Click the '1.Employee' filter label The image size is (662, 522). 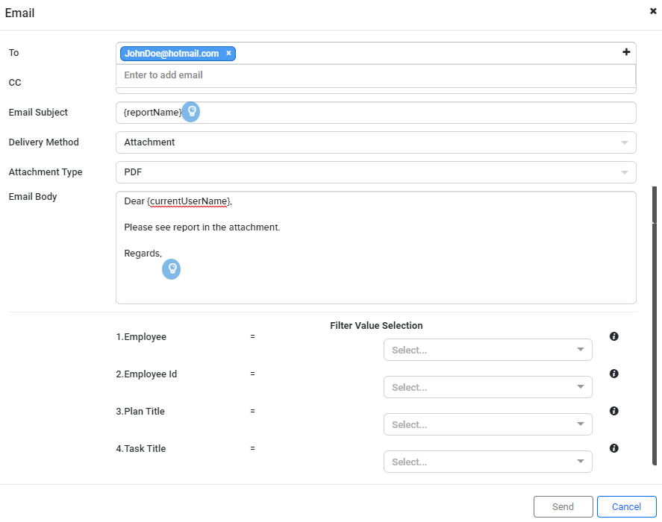(x=141, y=337)
